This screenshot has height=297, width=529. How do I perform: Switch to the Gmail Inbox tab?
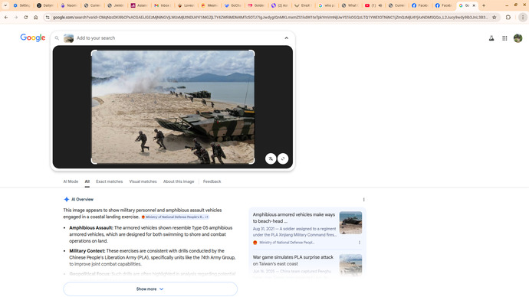click(x=163, y=5)
